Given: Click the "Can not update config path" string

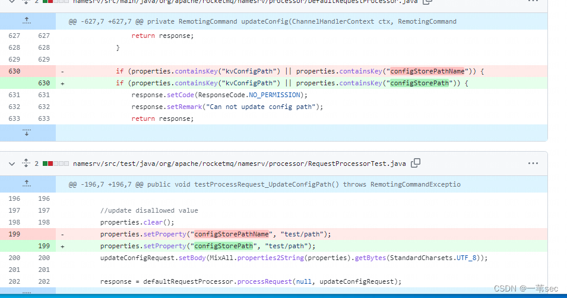Looking at the screenshot, I should [261, 107].
